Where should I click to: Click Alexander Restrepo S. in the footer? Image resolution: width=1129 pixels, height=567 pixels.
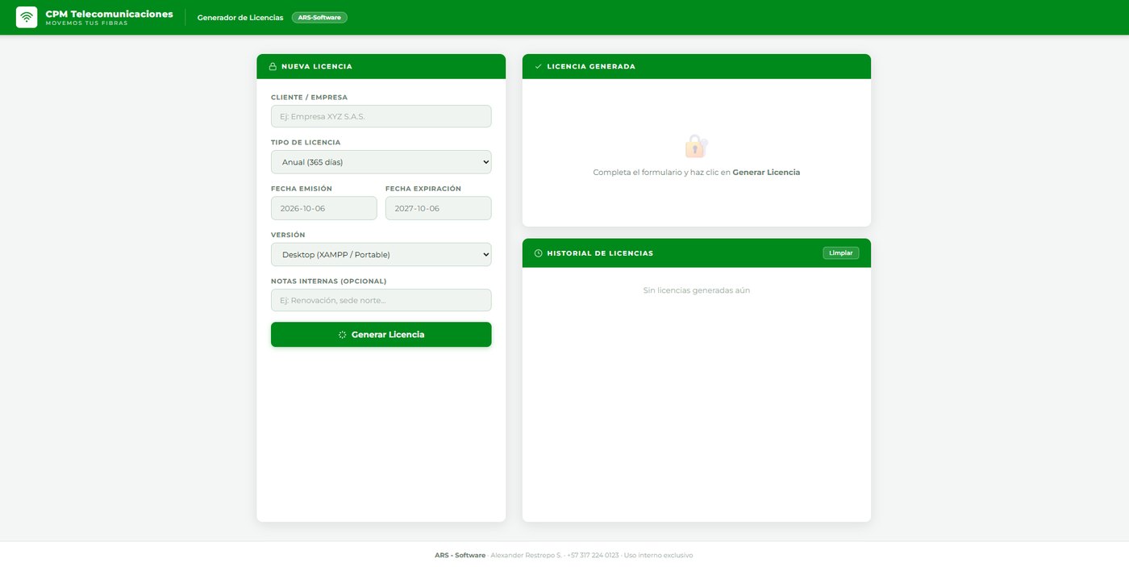coord(526,556)
